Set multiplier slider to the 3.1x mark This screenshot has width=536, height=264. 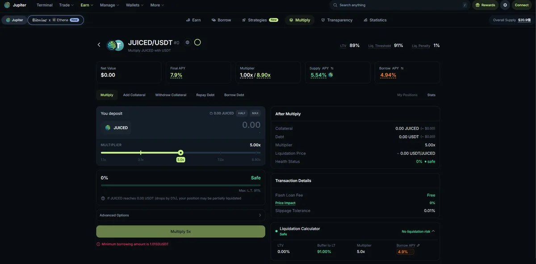(141, 153)
